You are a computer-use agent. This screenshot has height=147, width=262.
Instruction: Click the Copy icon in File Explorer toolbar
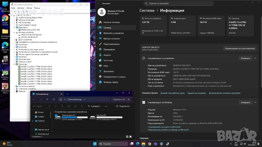[56, 106]
